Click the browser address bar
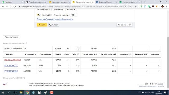 [77, 6]
